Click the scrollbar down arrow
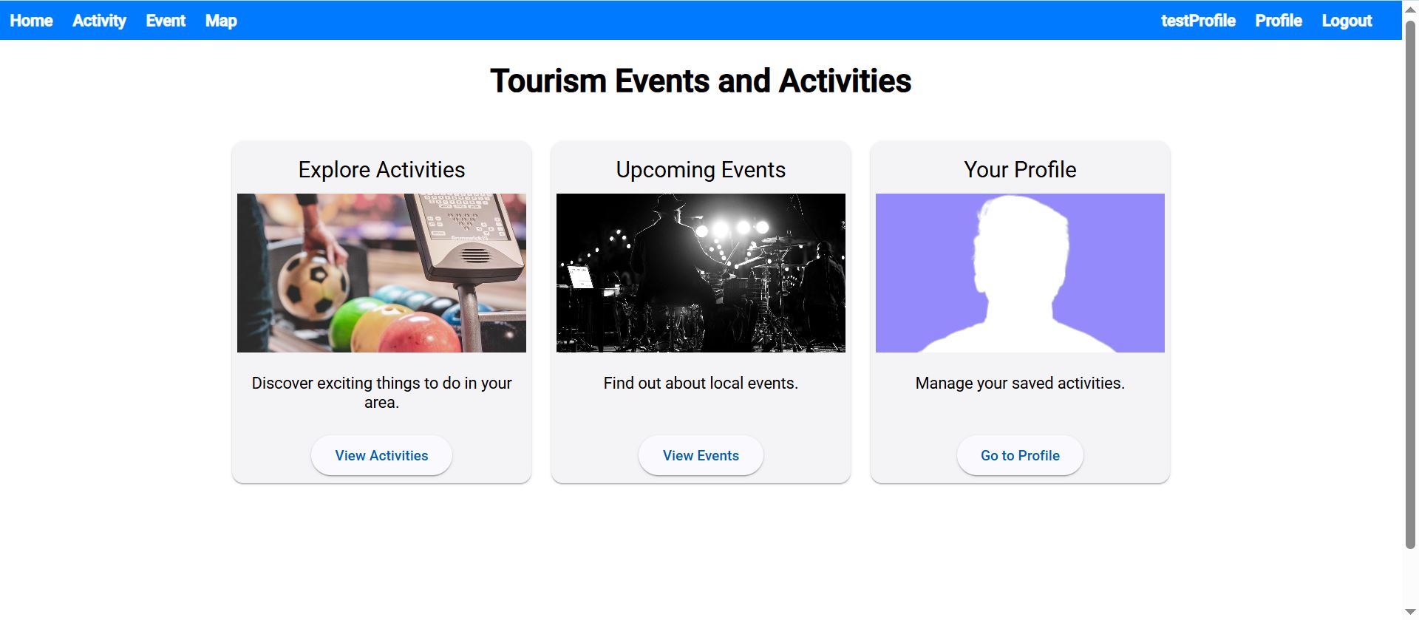 coord(1410,613)
